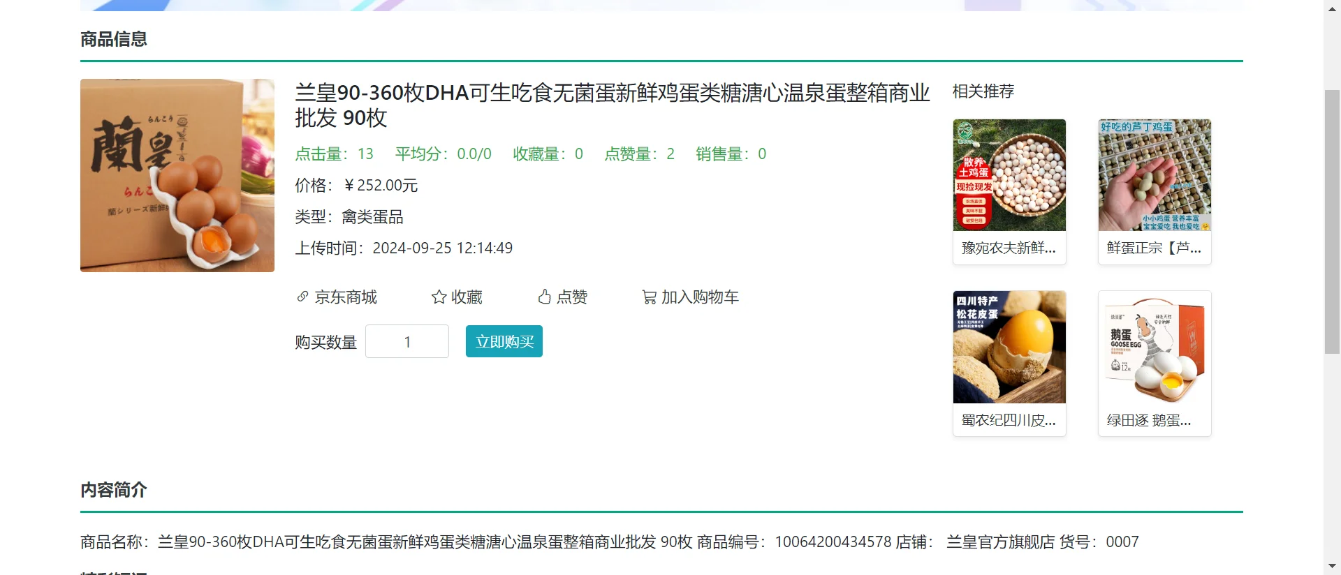1341x575 pixels.
Task: Click the 类型：禽类蛋品 line
Action: [349, 217]
